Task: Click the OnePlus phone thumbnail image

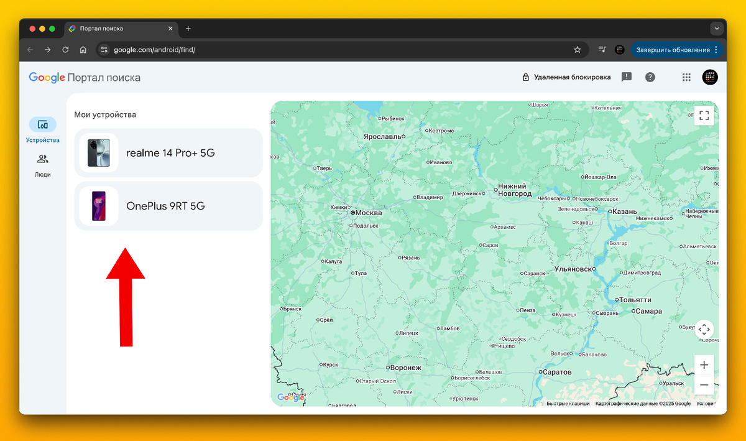Action: 99,206
